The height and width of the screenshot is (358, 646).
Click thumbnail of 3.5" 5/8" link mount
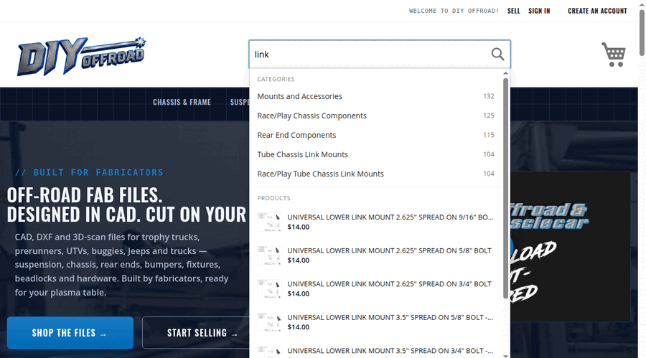tap(269, 322)
